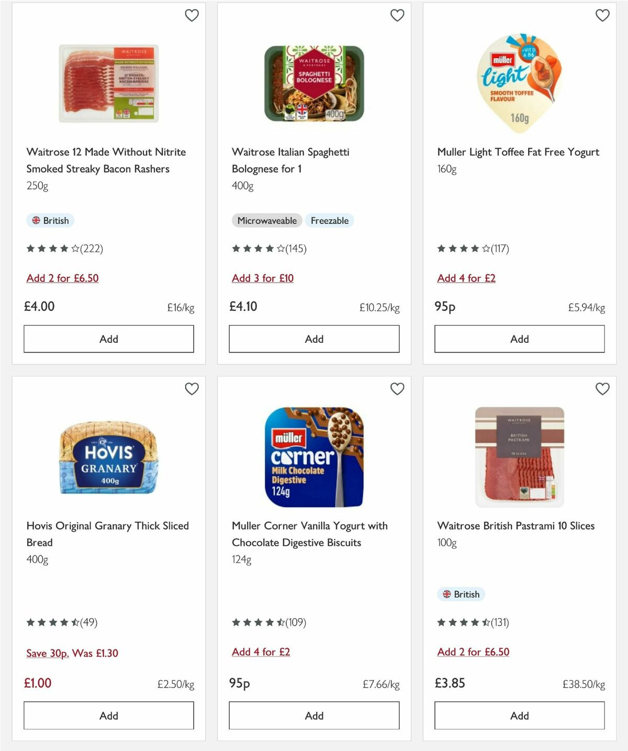The height and width of the screenshot is (751, 628).
Task: Open the Add 3 for £10 offer details
Action: pos(263,278)
